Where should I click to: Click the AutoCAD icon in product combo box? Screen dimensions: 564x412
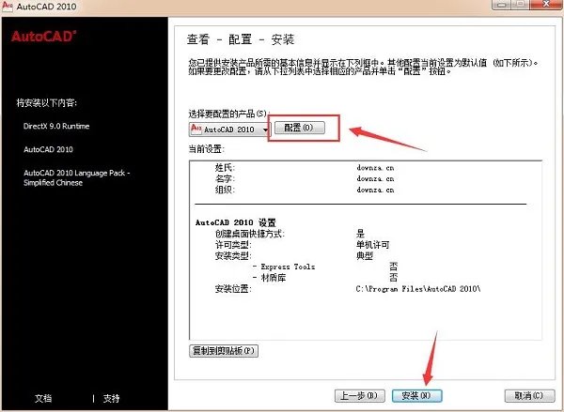pyautogui.click(x=196, y=127)
